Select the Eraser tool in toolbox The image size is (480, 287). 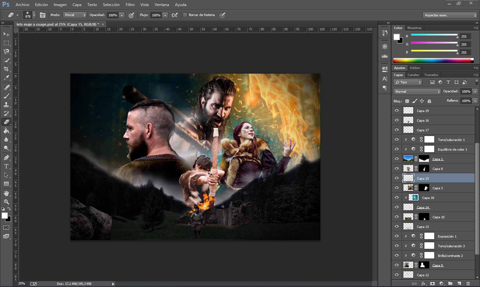[x=6, y=122]
